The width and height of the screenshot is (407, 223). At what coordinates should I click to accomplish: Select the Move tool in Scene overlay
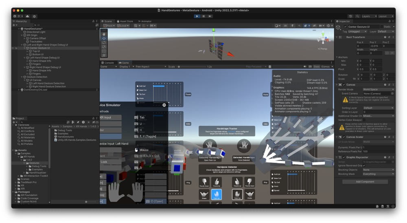(104, 38)
